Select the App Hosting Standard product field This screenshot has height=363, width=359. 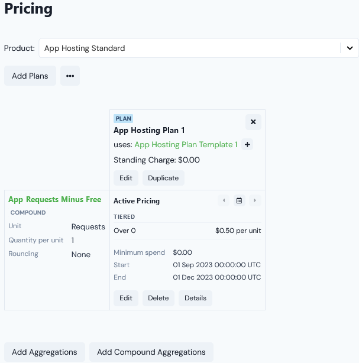pos(189,48)
